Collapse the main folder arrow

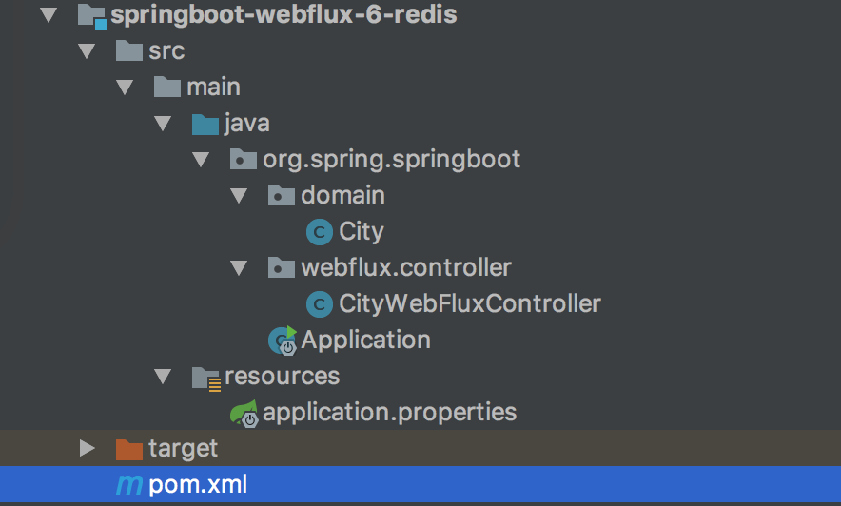(124, 88)
